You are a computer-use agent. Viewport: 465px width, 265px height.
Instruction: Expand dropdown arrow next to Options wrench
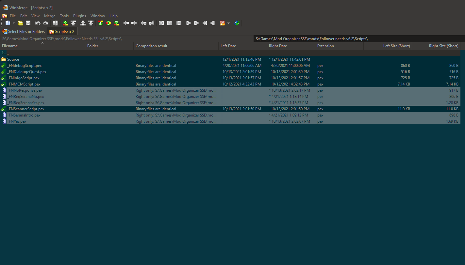[228, 23]
